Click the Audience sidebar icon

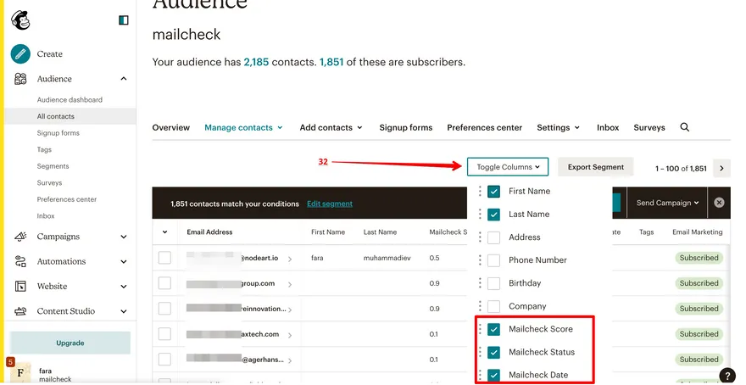pyautogui.click(x=20, y=79)
